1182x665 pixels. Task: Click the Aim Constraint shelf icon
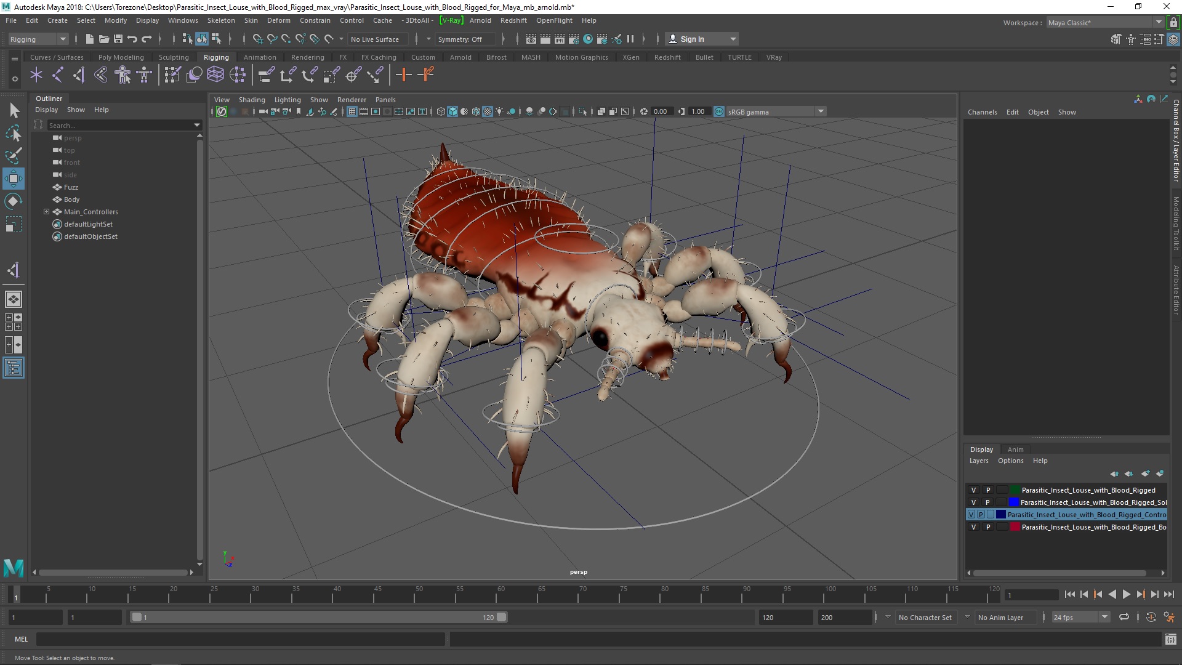pos(353,75)
